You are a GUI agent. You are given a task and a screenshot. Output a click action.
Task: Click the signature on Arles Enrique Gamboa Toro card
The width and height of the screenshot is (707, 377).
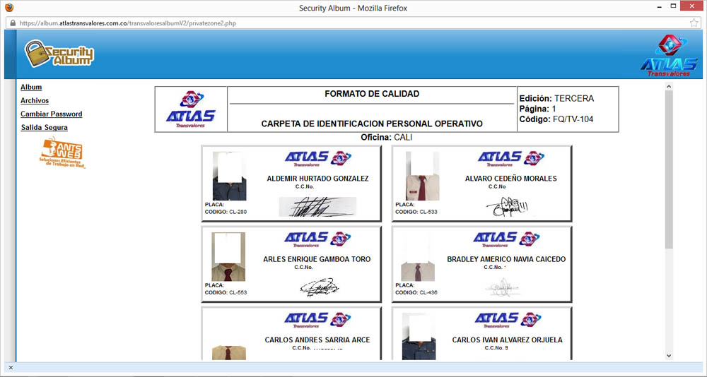pyautogui.click(x=320, y=287)
